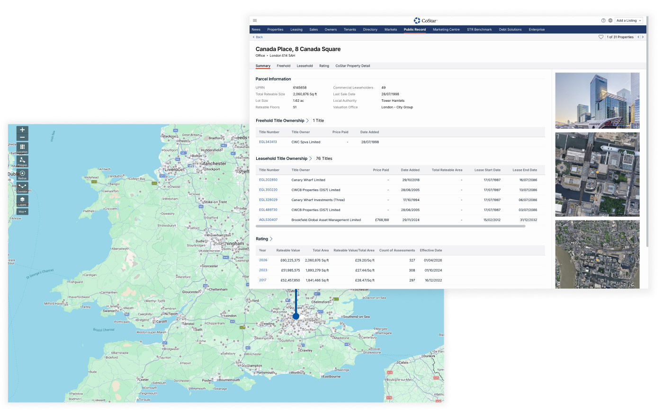The image size is (663, 413).
Task: Click the Lease Start Date column header
Action: [487, 170]
